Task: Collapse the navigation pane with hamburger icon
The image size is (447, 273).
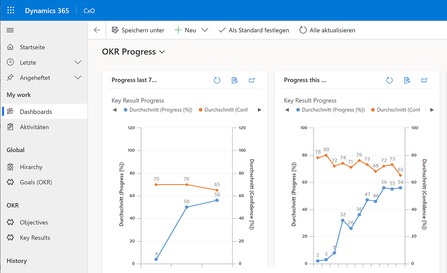Action: (13, 31)
